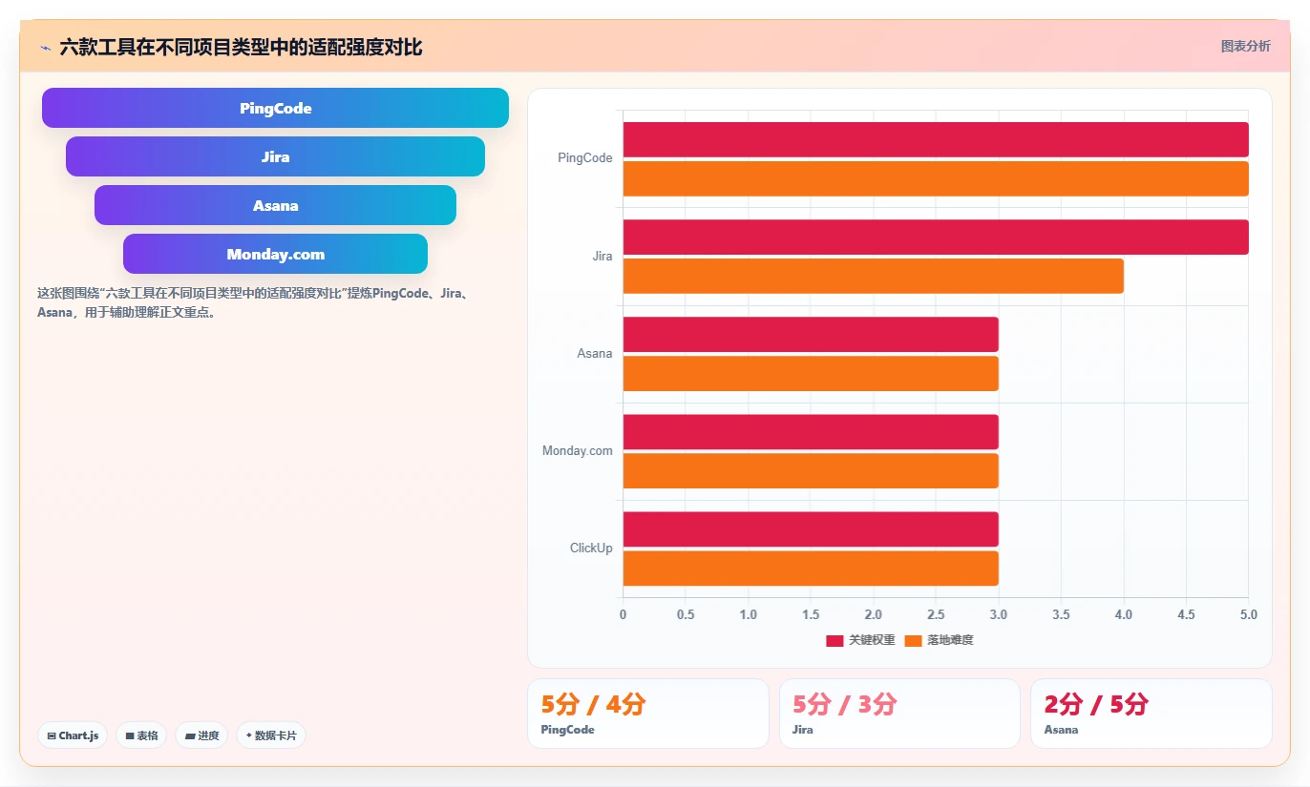Image resolution: width=1310 pixels, height=787 pixels.
Task: Select the Asana funnel bar
Action: (x=275, y=205)
